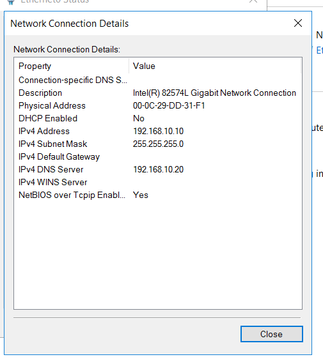Click the IP value 192.168.10.10

coord(158,131)
